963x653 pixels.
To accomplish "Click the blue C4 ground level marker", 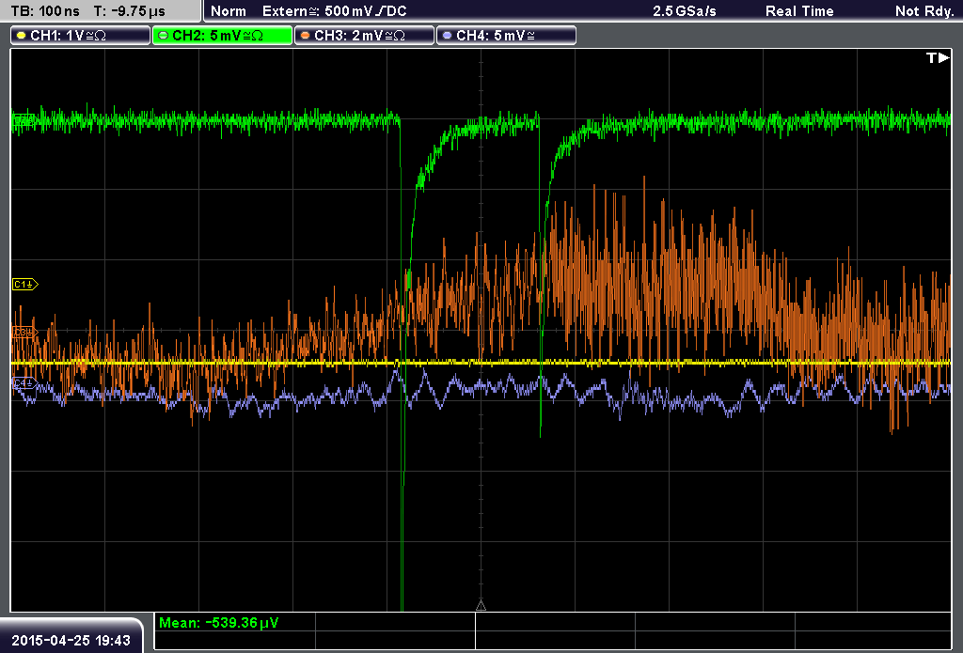I will click(25, 383).
